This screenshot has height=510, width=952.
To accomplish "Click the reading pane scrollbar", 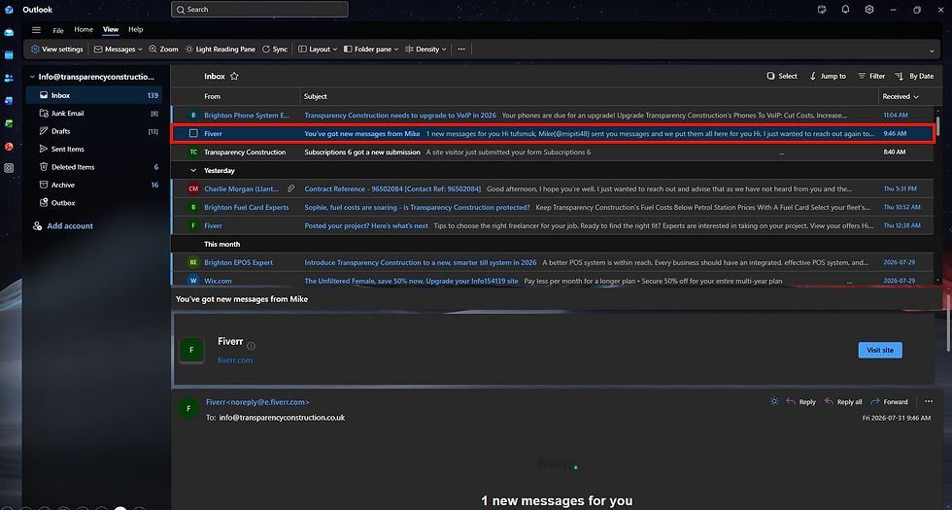I will pyautogui.click(x=948, y=323).
